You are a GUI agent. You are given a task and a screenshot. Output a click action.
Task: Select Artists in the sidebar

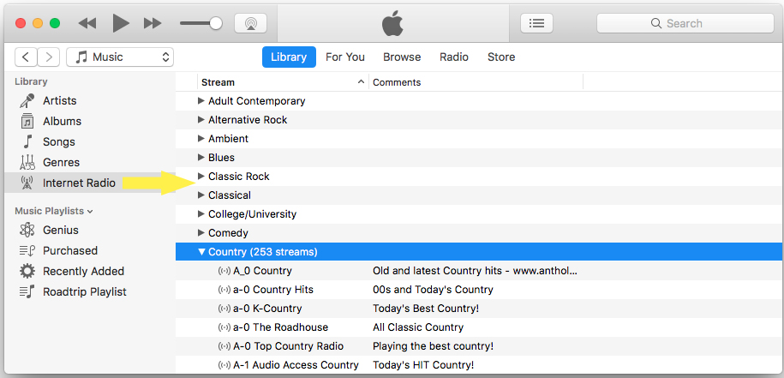click(90, 100)
